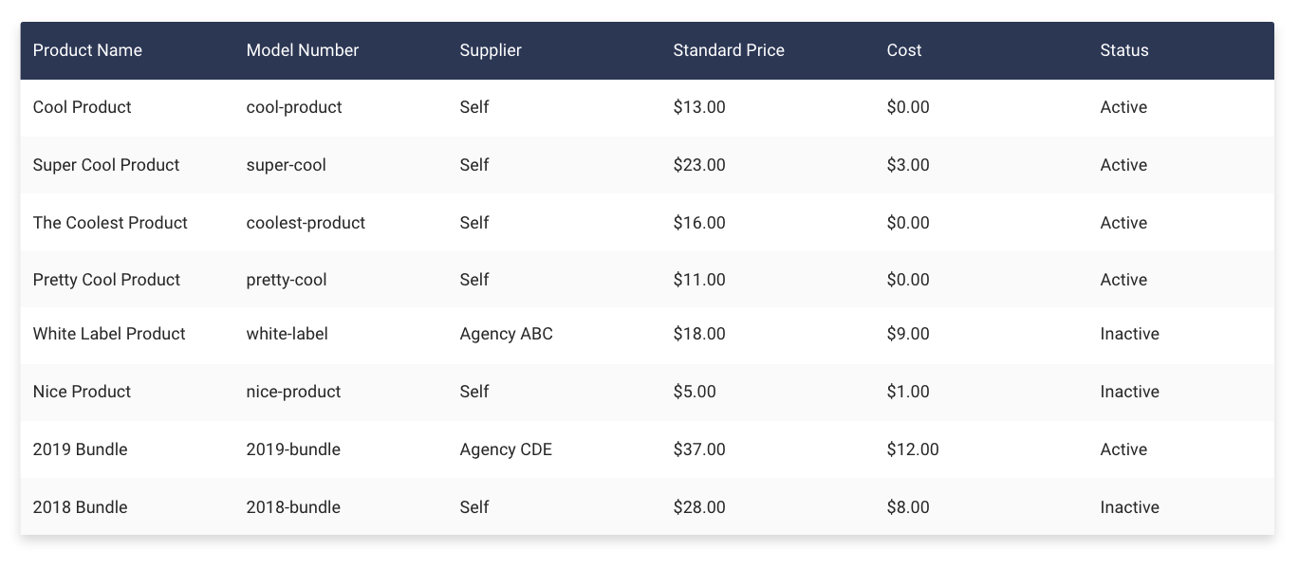This screenshot has height=568, width=1299.
Task: Open The Coolest Product entry
Action: (110, 223)
